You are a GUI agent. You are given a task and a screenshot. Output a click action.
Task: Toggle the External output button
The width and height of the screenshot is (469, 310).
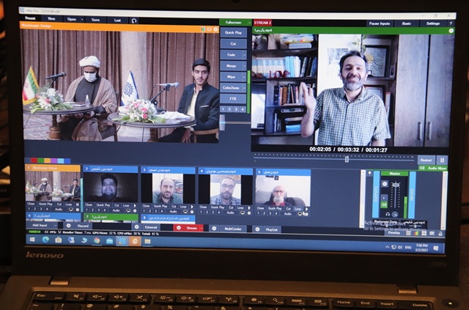(x=150, y=227)
